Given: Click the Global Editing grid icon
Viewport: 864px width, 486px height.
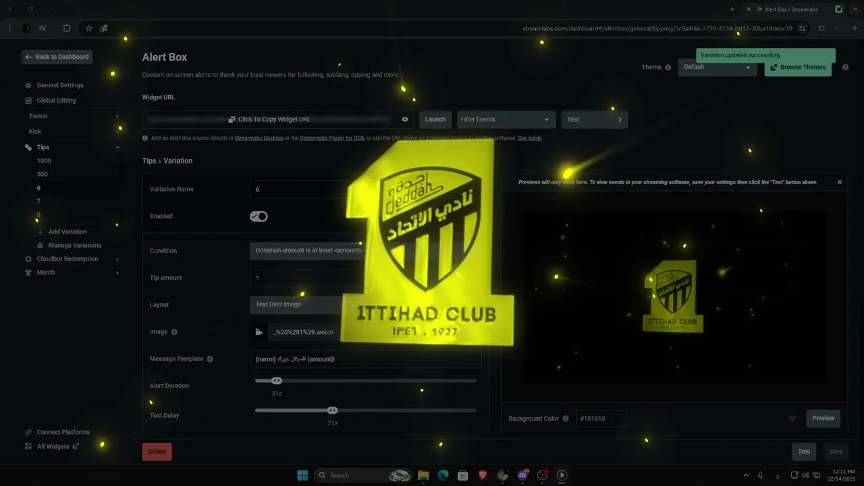Looking at the screenshot, I should tap(28, 101).
